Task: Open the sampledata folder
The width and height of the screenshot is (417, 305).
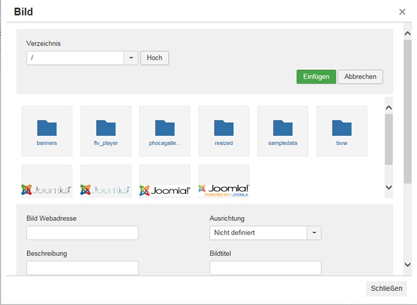Action: click(282, 130)
